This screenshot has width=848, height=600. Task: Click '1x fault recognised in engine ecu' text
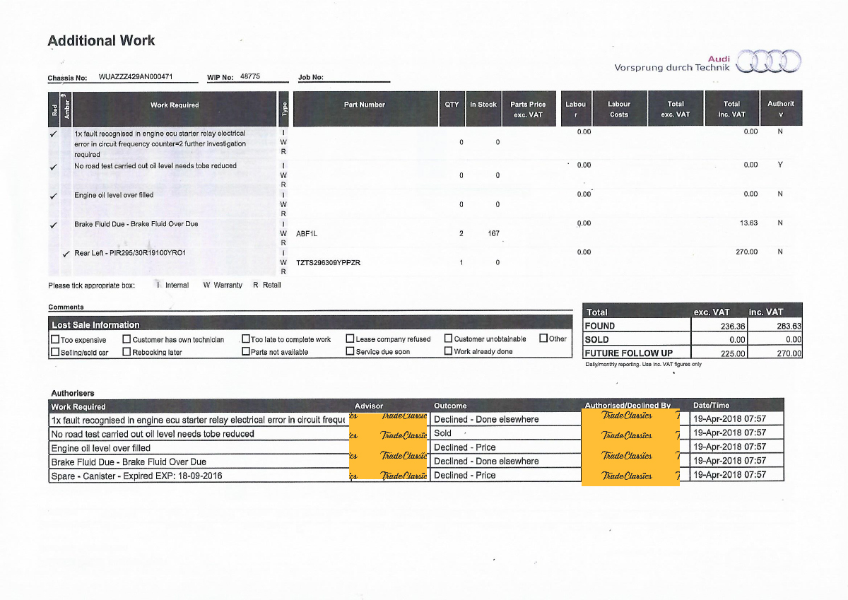pyautogui.click(x=160, y=143)
